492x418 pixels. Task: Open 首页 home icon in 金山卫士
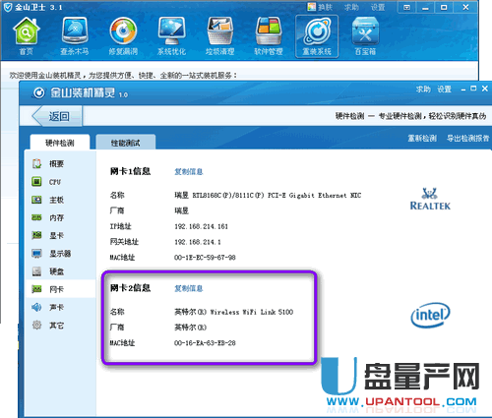[x=27, y=36]
